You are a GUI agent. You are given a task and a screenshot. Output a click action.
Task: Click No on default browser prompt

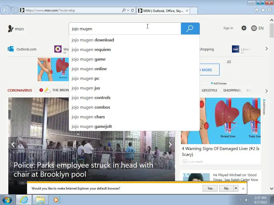[x=226, y=188]
